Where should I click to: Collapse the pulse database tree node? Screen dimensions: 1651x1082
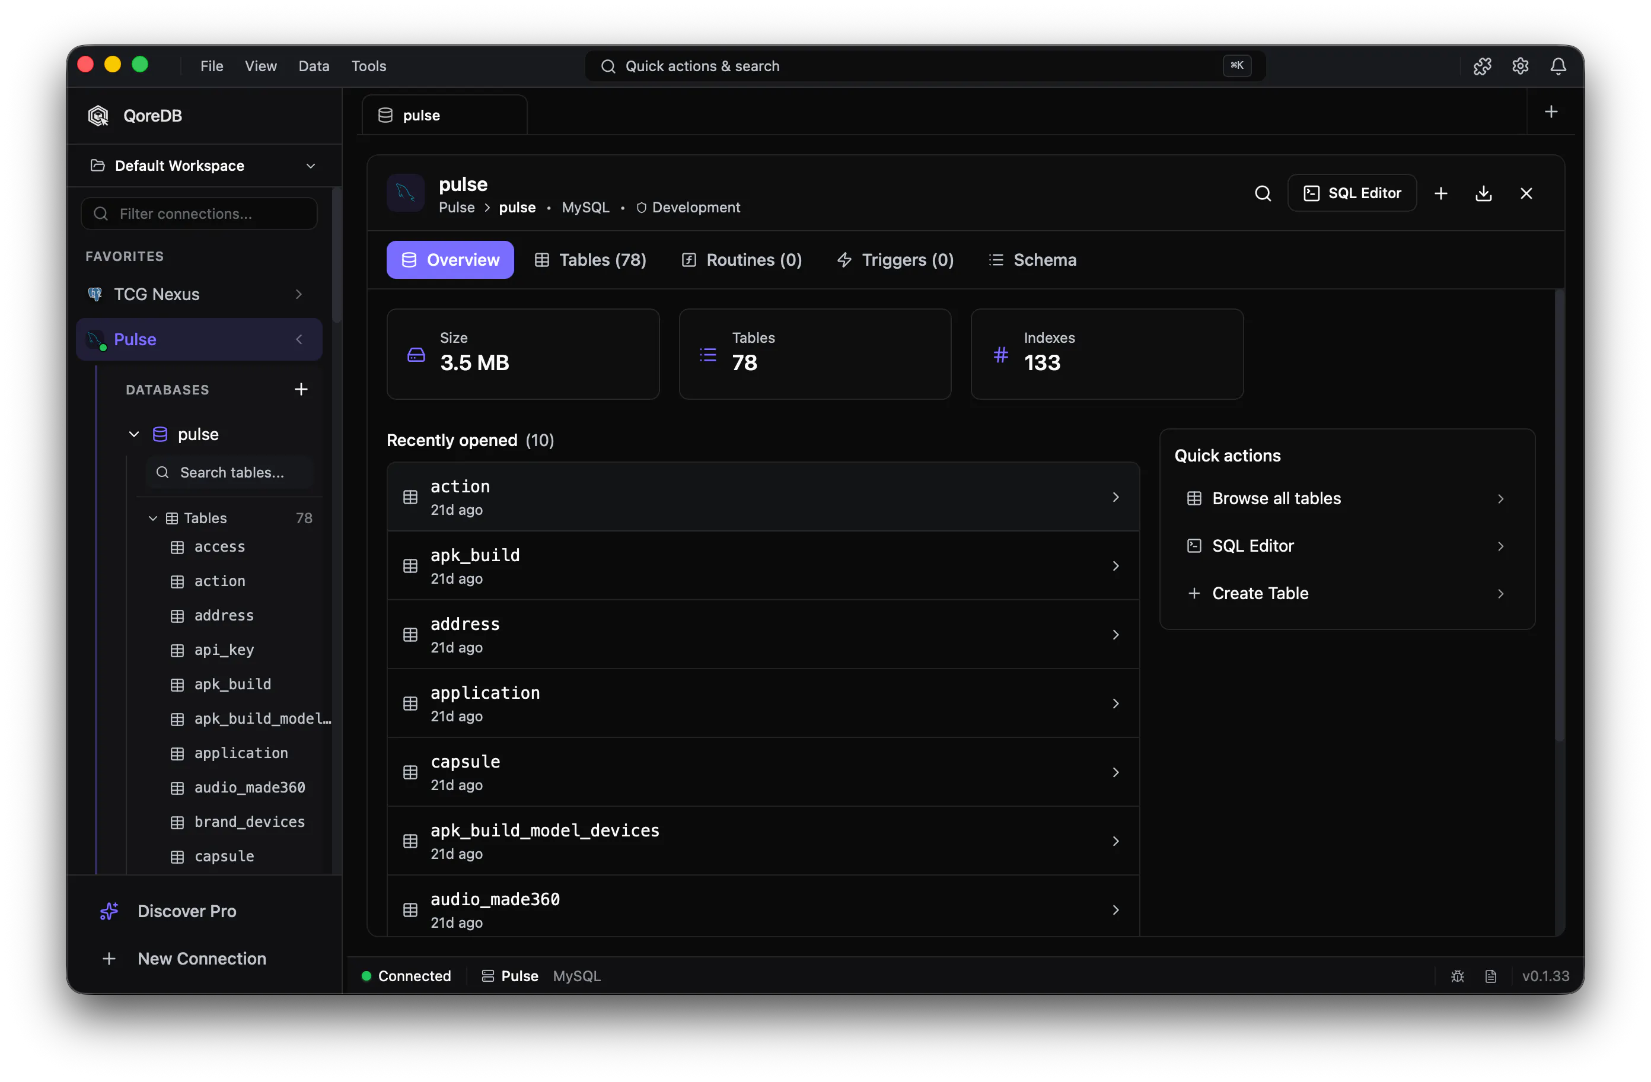click(x=134, y=434)
